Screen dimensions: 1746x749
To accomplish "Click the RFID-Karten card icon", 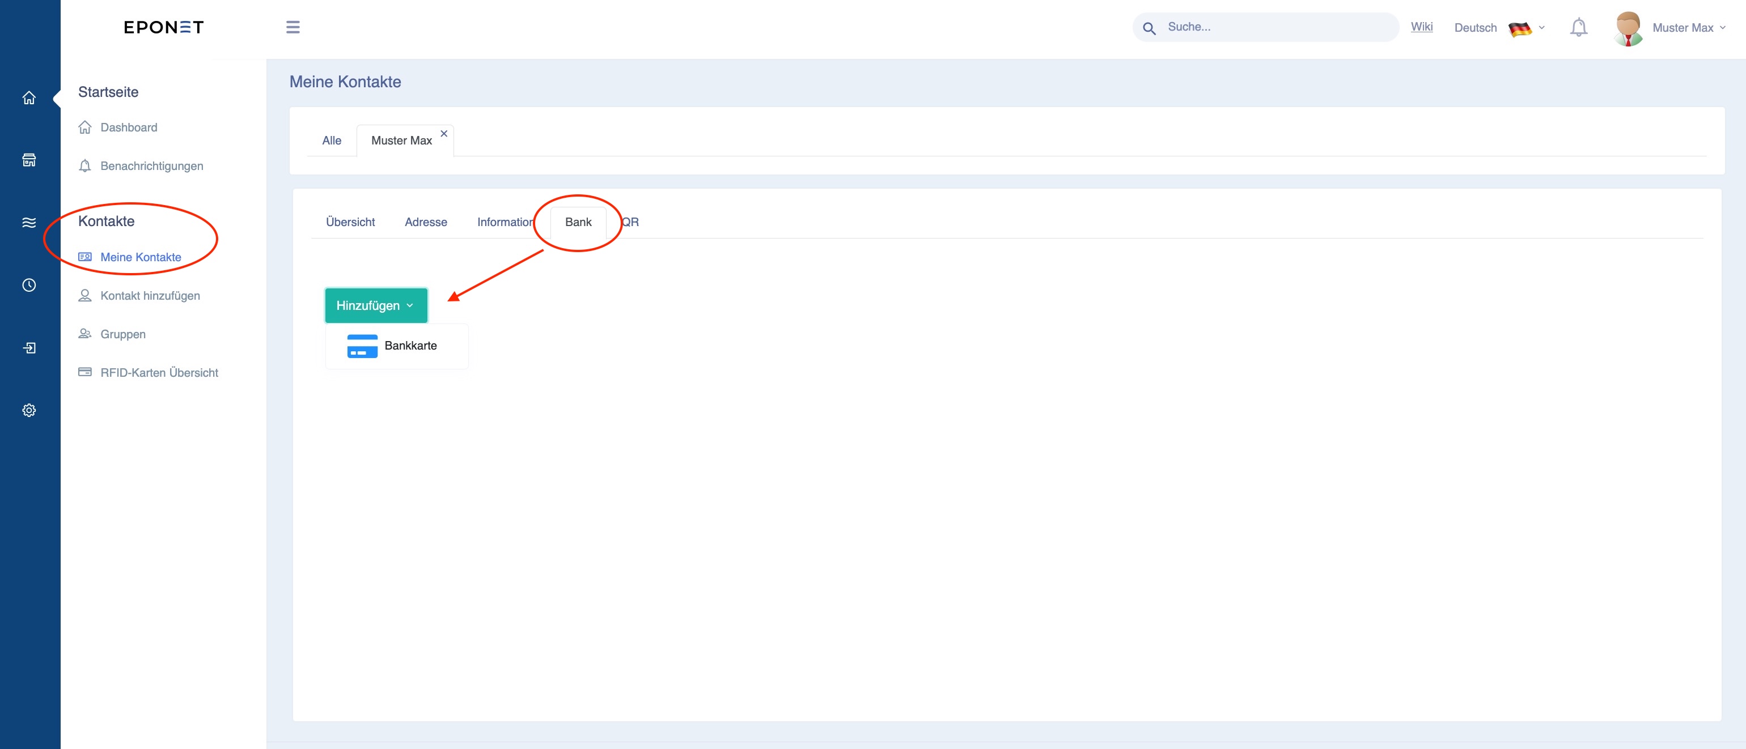I will pyautogui.click(x=84, y=372).
